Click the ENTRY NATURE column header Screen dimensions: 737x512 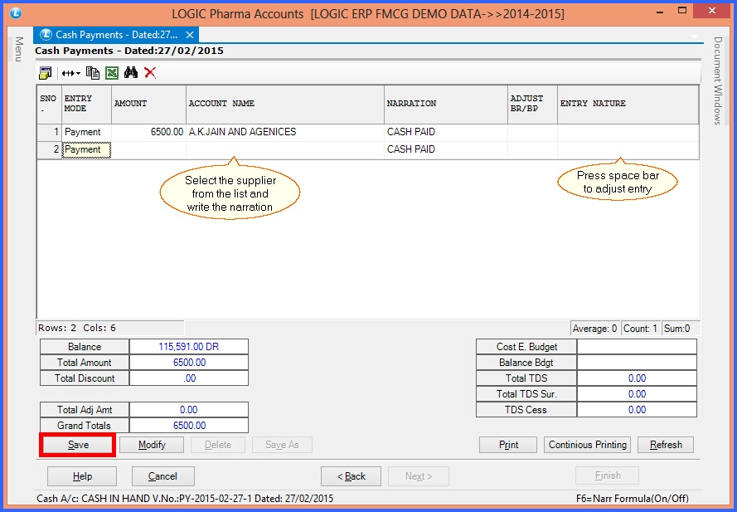click(x=628, y=104)
